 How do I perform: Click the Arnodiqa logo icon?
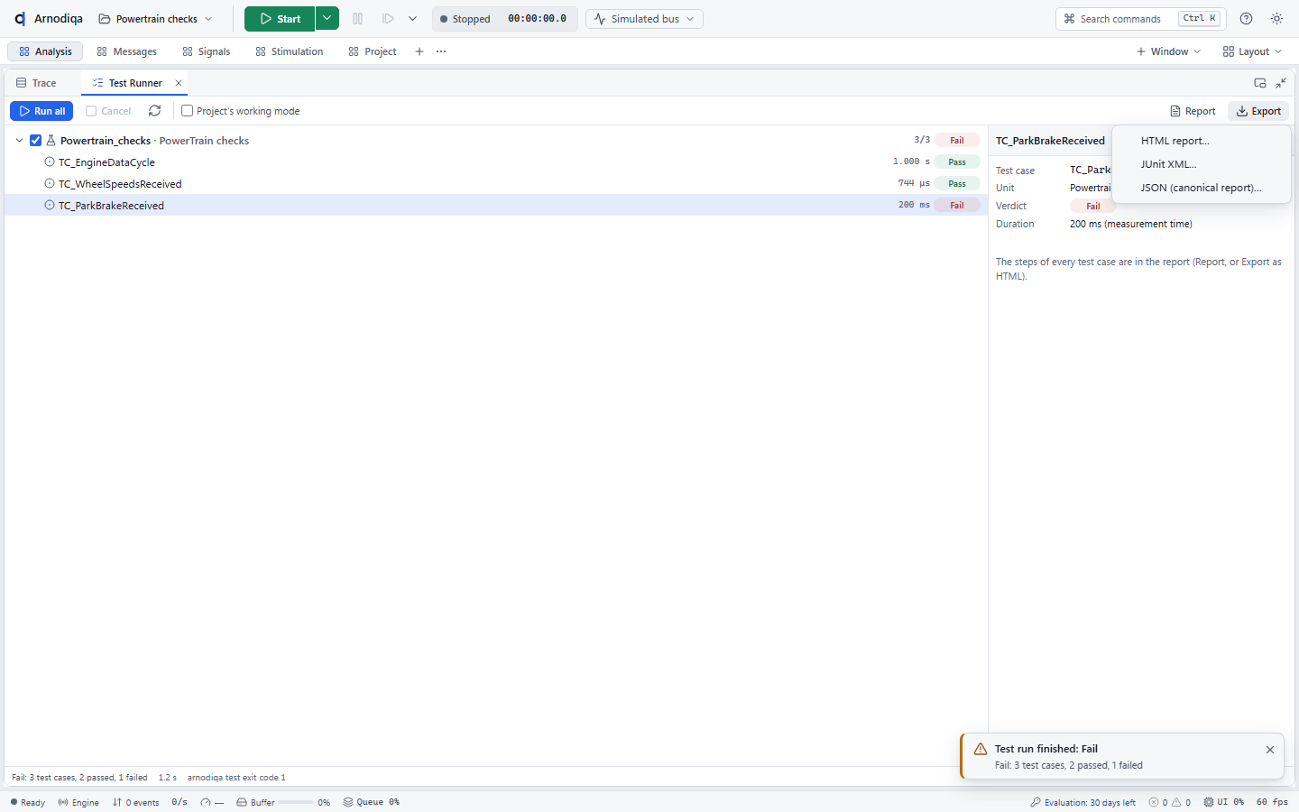(x=20, y=19)
